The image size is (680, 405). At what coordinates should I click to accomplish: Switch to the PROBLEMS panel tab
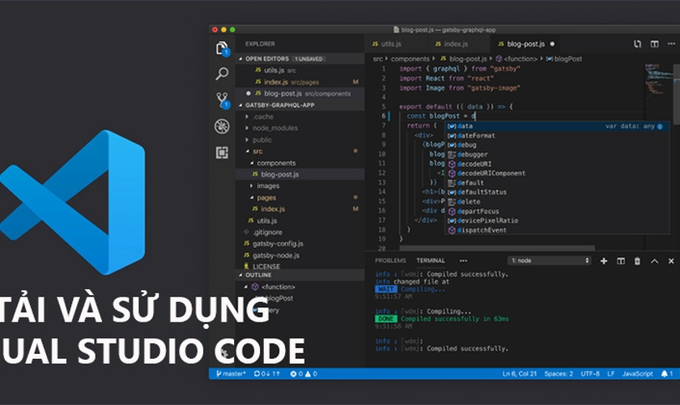(x=390, y=261)
